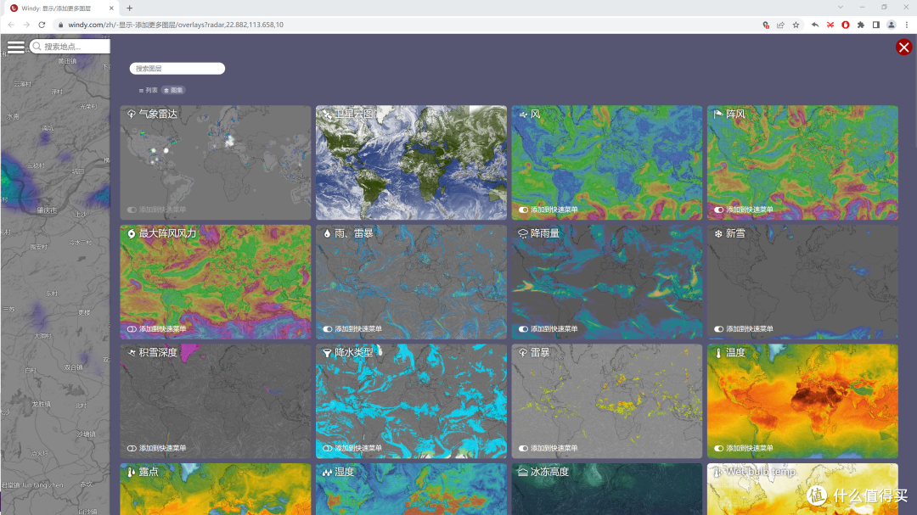Toggle 添加到快速菜单 on 风 card
Screen dimensions: 917x515
(x=523, y=210)
